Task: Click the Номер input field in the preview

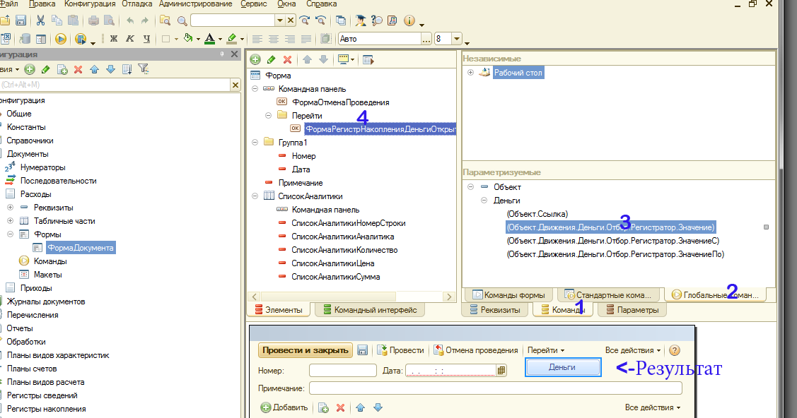Action: (343, 370)
